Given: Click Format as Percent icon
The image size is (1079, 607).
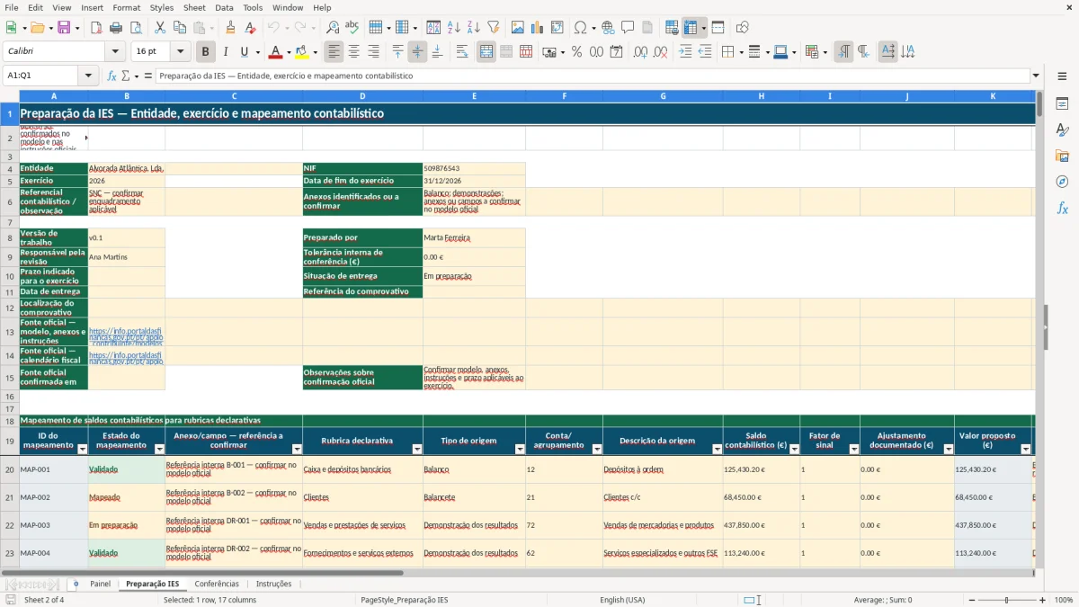Looking at the screenshot, I should point(576,52).
